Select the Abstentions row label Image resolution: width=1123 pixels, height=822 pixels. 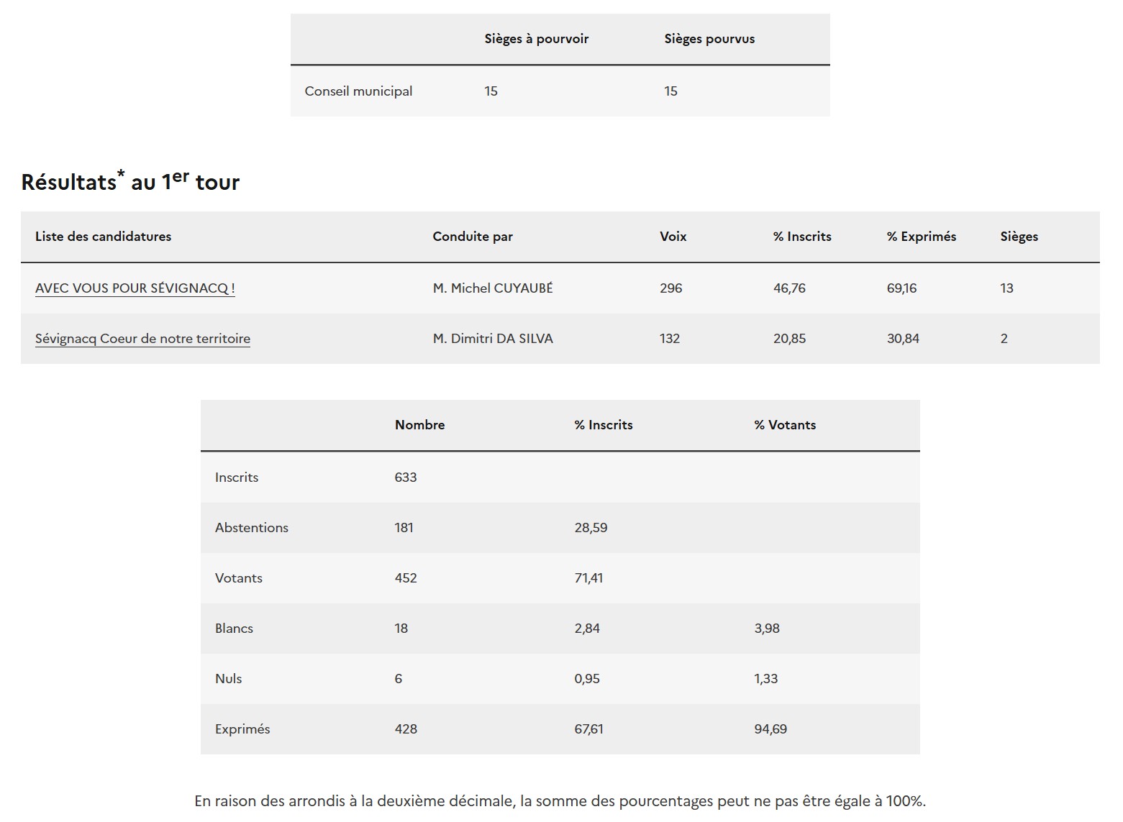click(251, 528)
